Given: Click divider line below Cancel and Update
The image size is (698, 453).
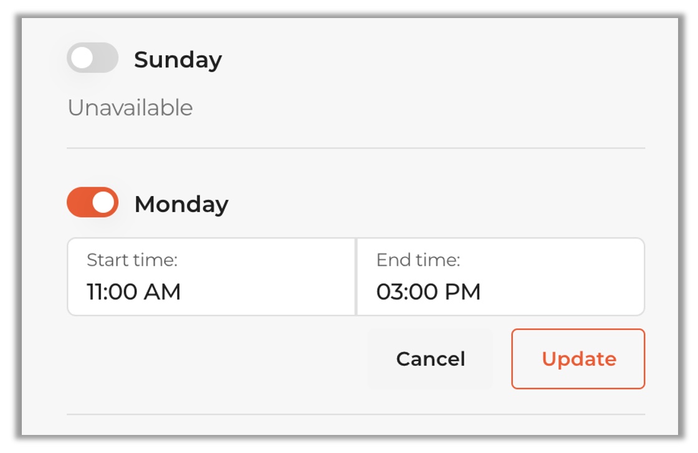Looking at the screenshot, I should [356, 414].
